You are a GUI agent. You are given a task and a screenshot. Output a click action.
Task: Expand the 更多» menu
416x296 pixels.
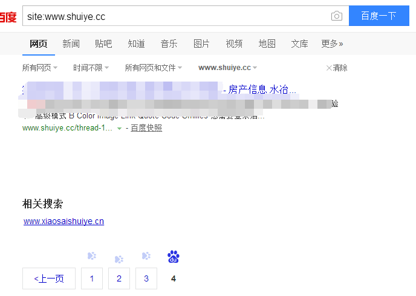click(x=332, y=43)
